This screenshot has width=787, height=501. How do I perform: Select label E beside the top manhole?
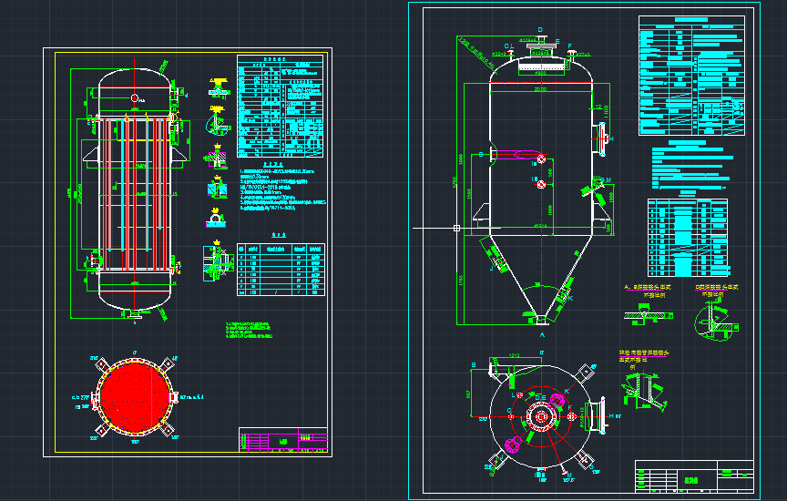click(x=557, y=42)
